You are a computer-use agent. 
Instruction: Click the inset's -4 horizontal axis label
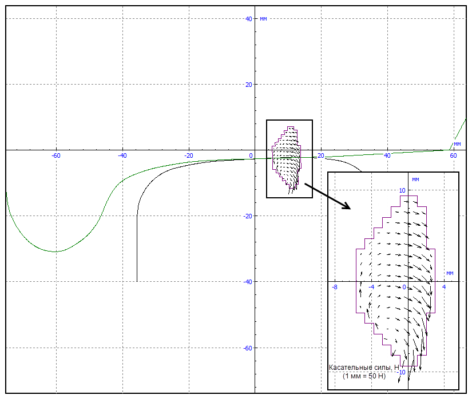(371, 287)
